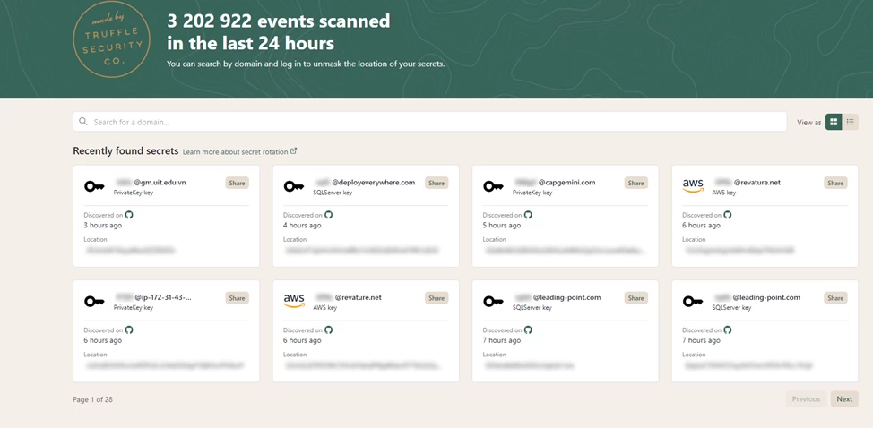Screen dimensions: 873x428
Task: Click the key icon on capgemini.com card
Action: tap(493, 186)
